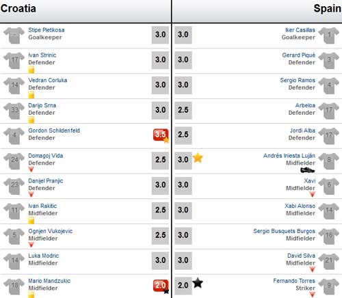Viewport: 342px width, 298px height.
Task: Click the red substitution arrow under Domagoj Vida
Action: (x=31, y=170)
